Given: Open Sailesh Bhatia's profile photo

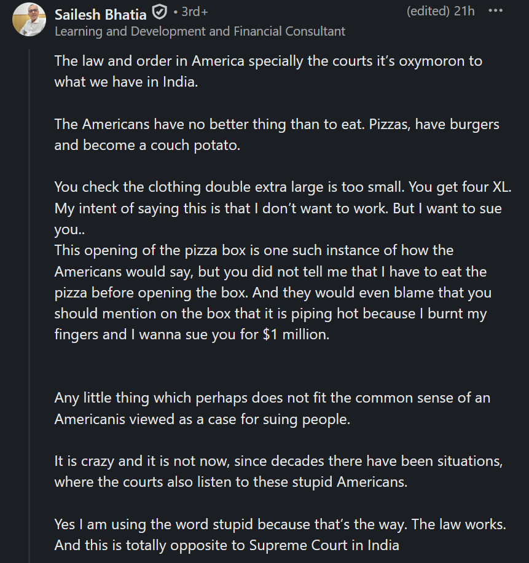Looking at the screenshot, I should [29, 19].
